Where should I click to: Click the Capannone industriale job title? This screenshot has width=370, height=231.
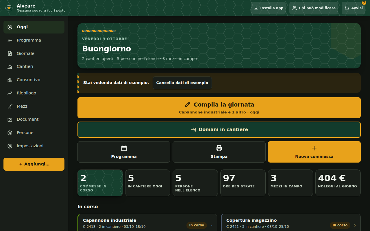[110, 220]
